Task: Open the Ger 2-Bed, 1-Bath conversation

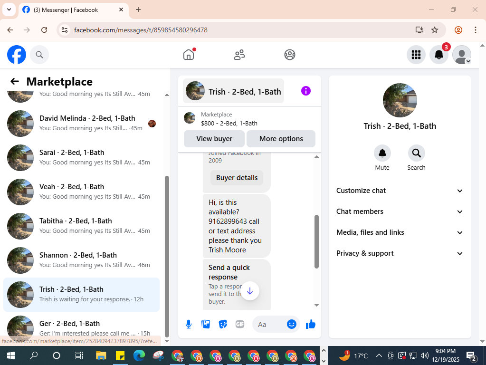Action: point(82,328)
